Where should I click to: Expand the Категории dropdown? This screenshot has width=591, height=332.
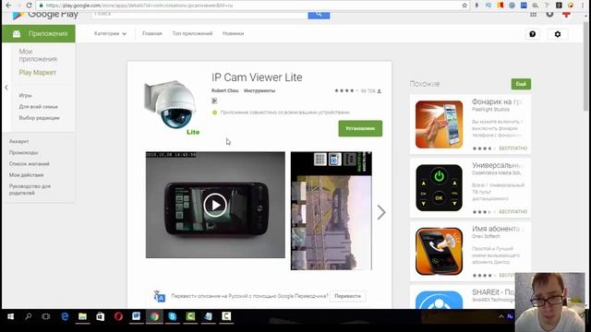click(x=110, y=33)
